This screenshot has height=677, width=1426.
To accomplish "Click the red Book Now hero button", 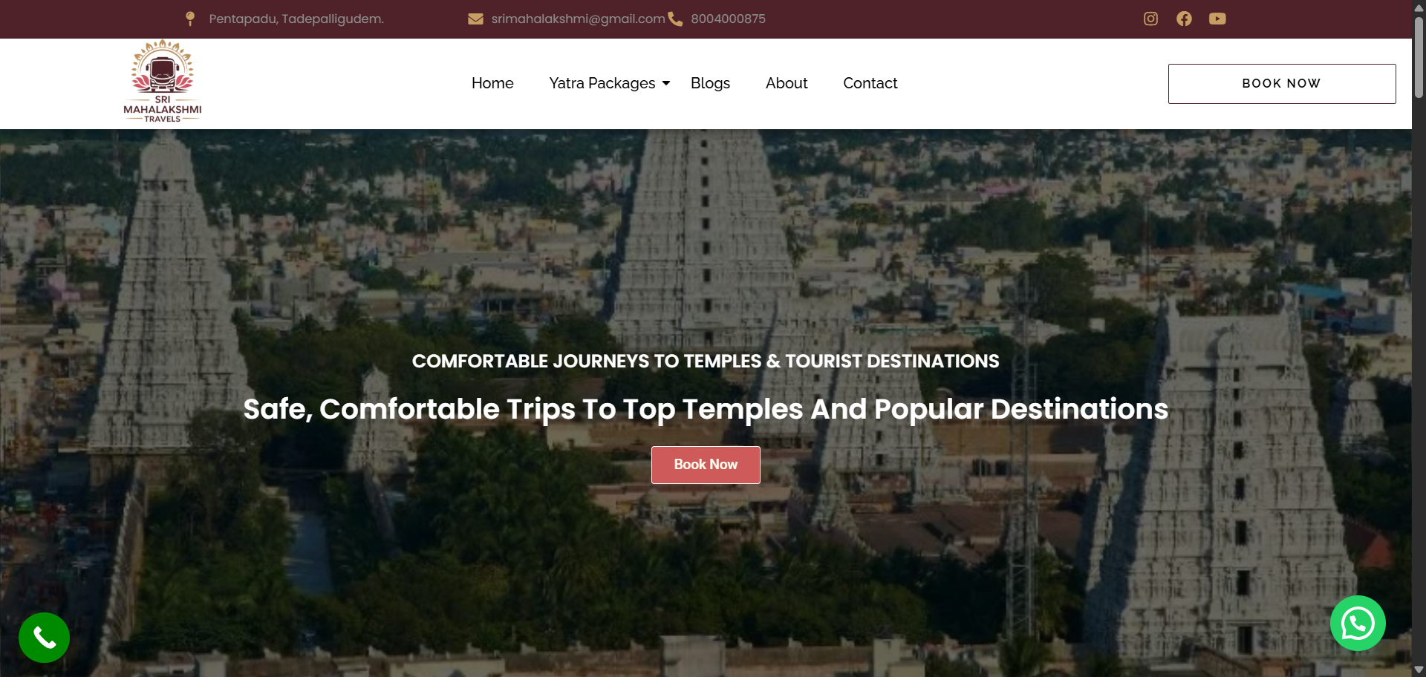I will pos(706,465).
